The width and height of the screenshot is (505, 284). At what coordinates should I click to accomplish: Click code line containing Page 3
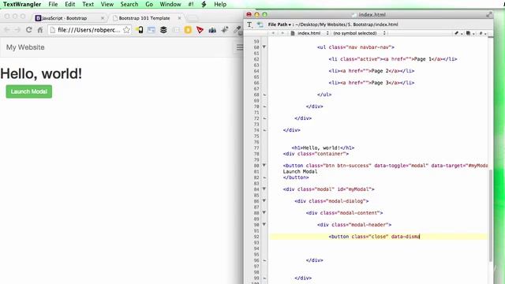click(372, 83)
